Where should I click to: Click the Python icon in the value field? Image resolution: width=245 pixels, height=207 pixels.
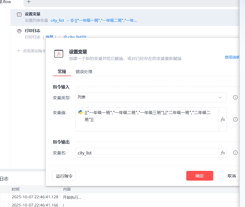pyautogui.click(x=81, y=112)
